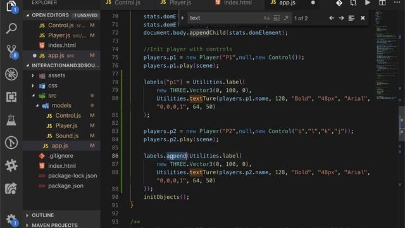405x228 pixels.
Task: Open the Test beaker view
Action: point(11,120)
